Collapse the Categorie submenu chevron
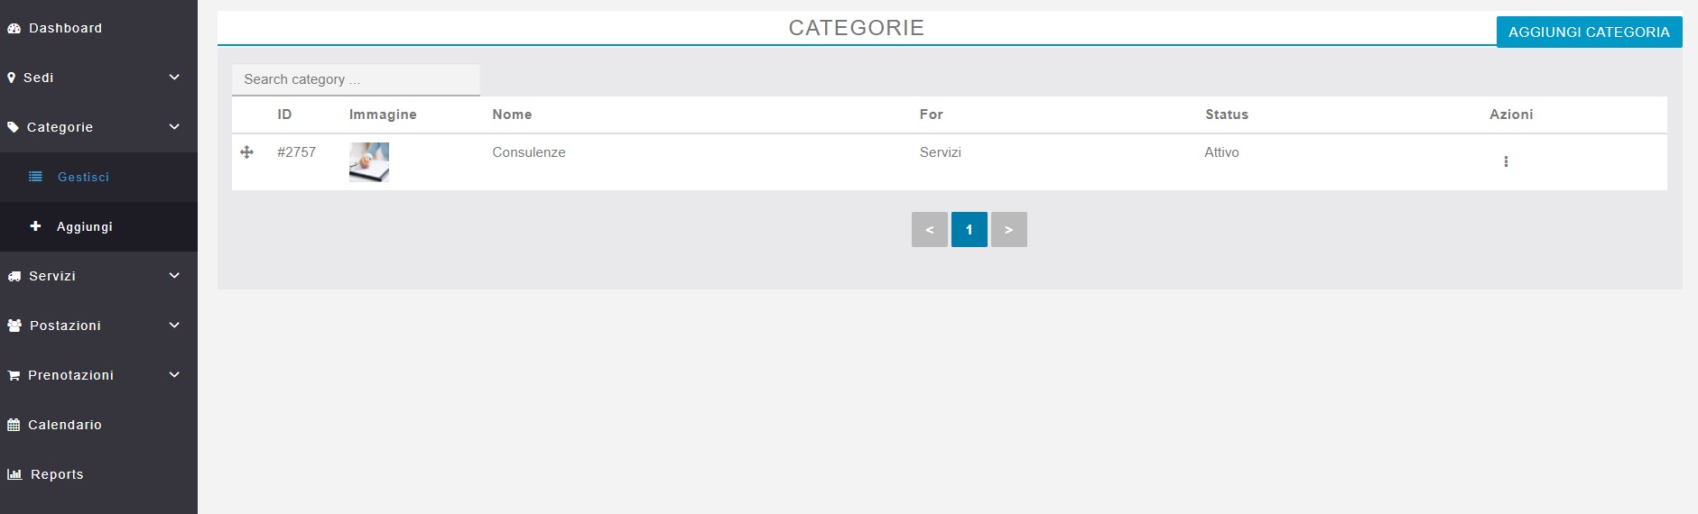Screen dimensions: 1698x514 (x=174, y=127)
